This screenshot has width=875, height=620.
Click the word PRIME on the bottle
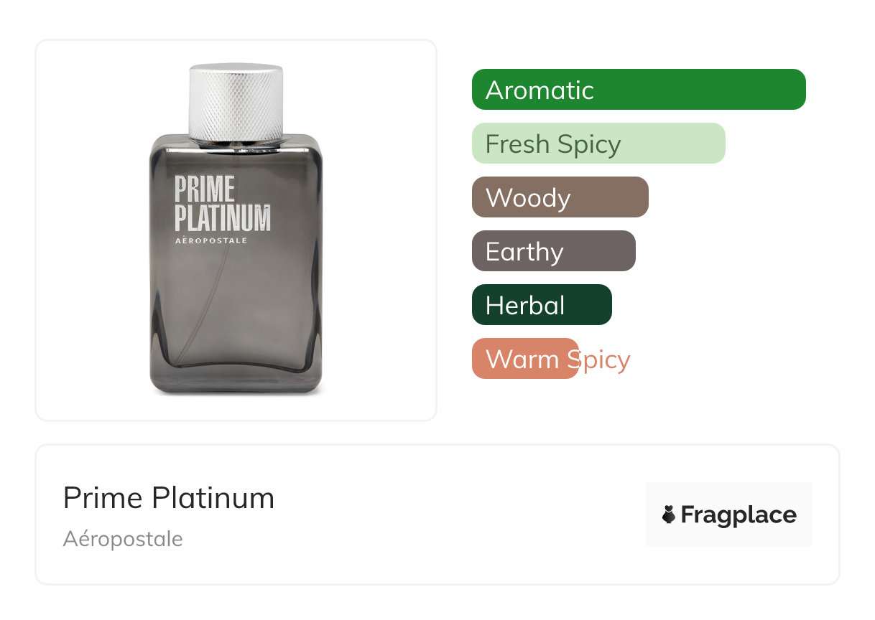coord(205,190)
